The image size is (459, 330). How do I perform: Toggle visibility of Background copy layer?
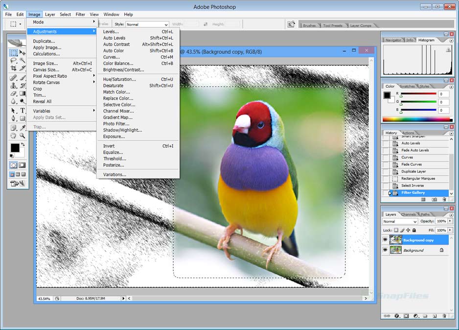point(385,240)
